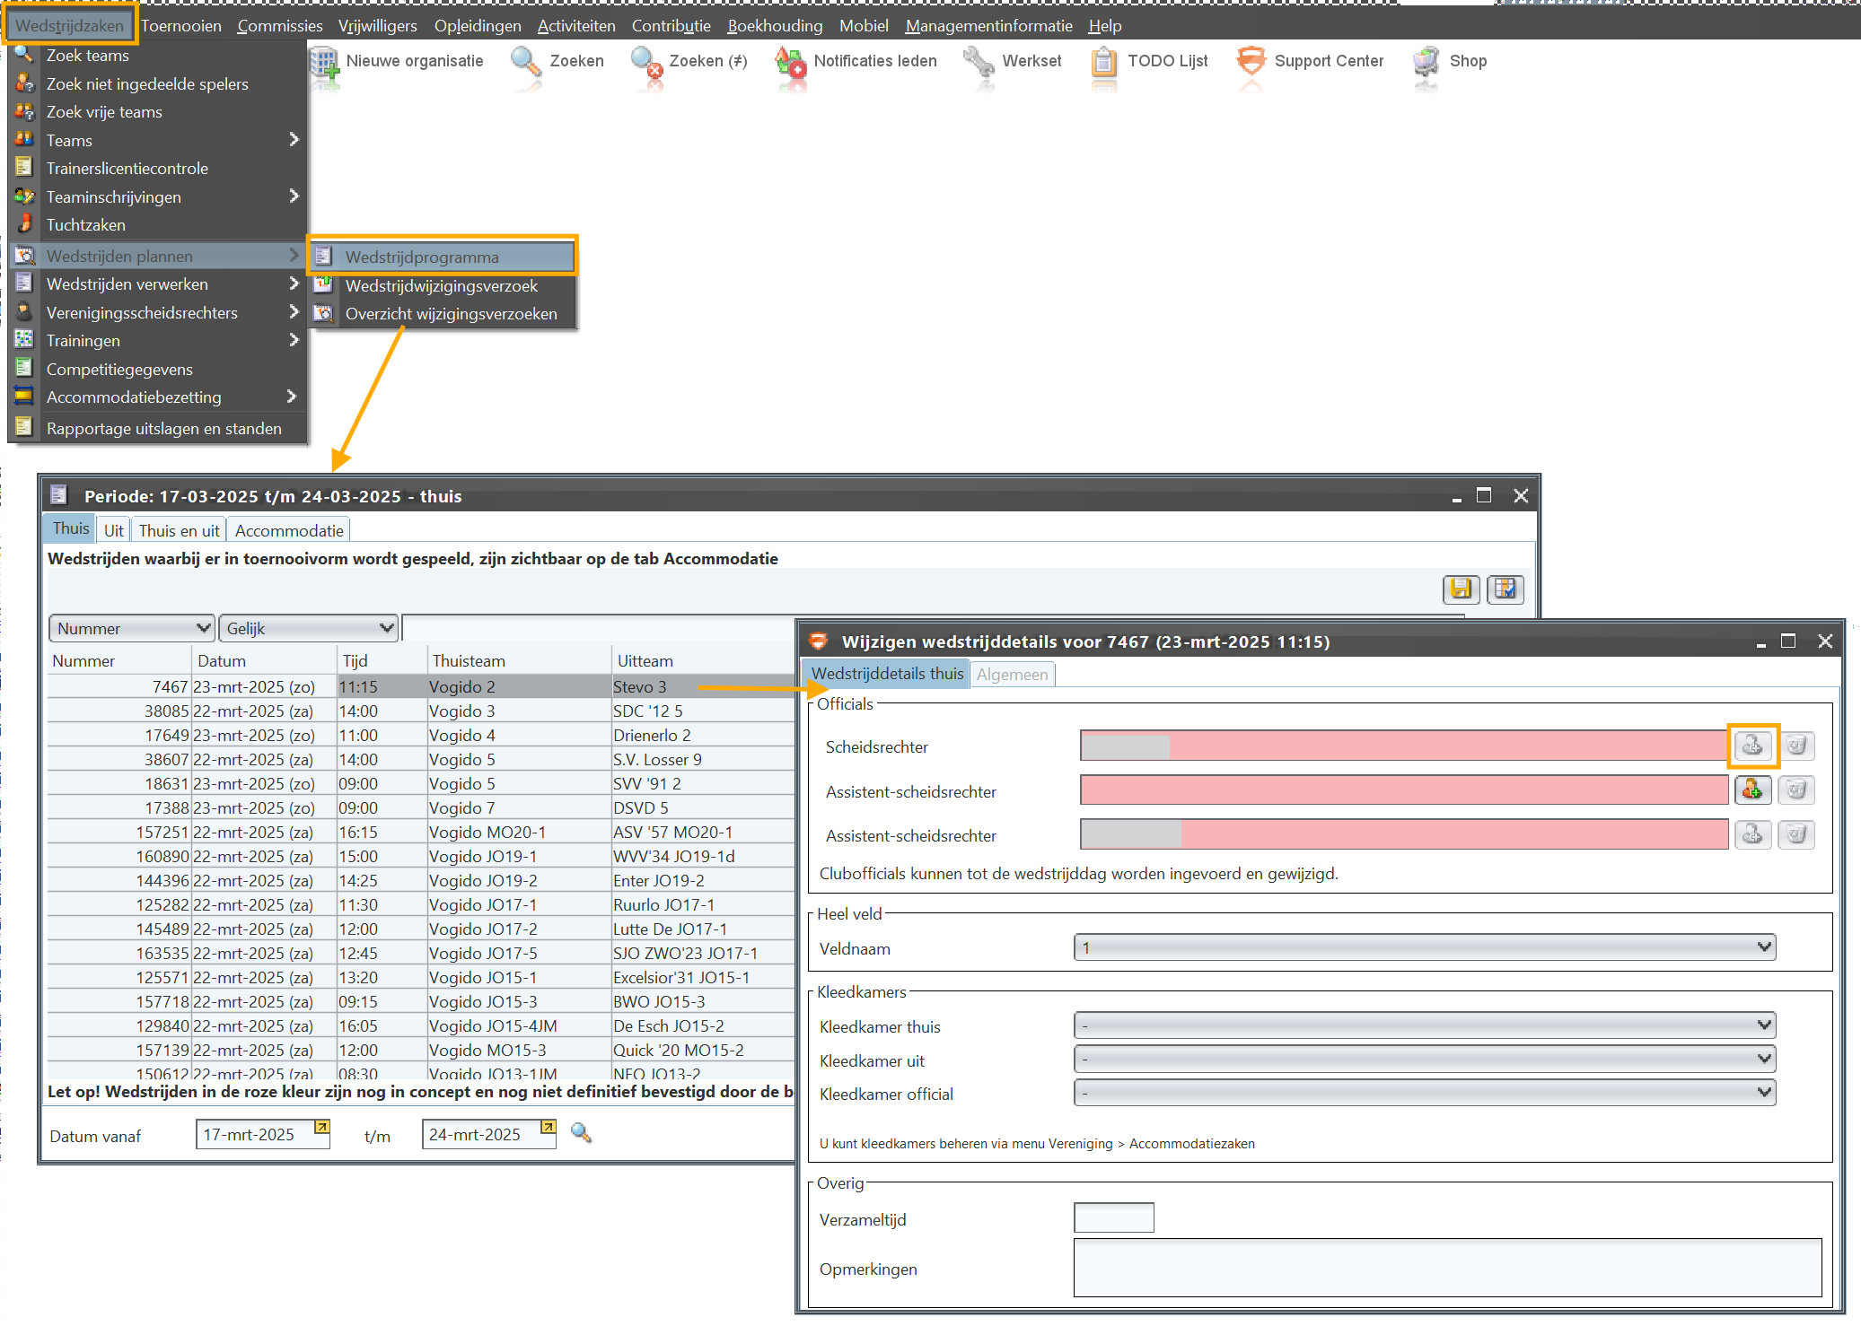
Task: Select Wedstrijdwijzigingsverzoek menu entry
Action: pyautogui.click(x=441, y=286)
